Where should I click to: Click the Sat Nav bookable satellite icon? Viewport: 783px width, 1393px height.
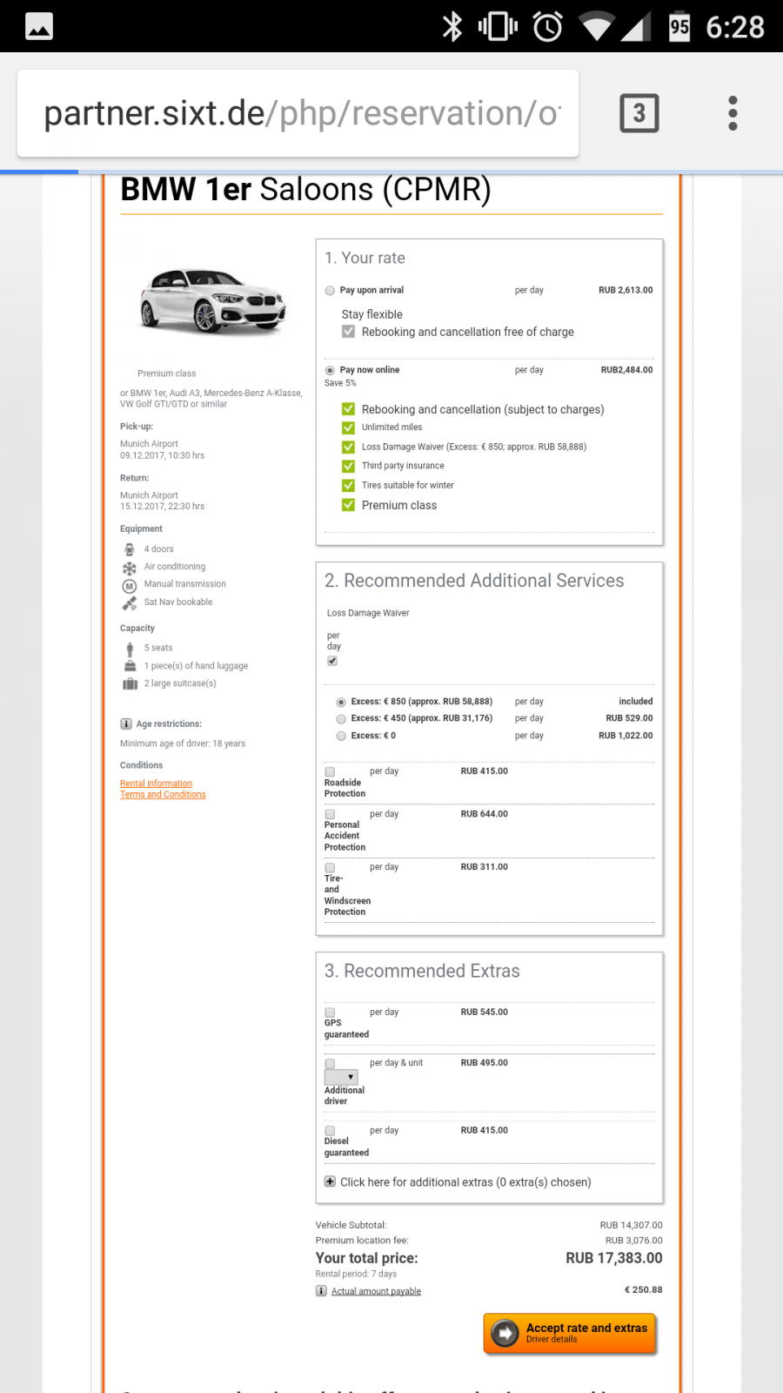click(130, 602)
